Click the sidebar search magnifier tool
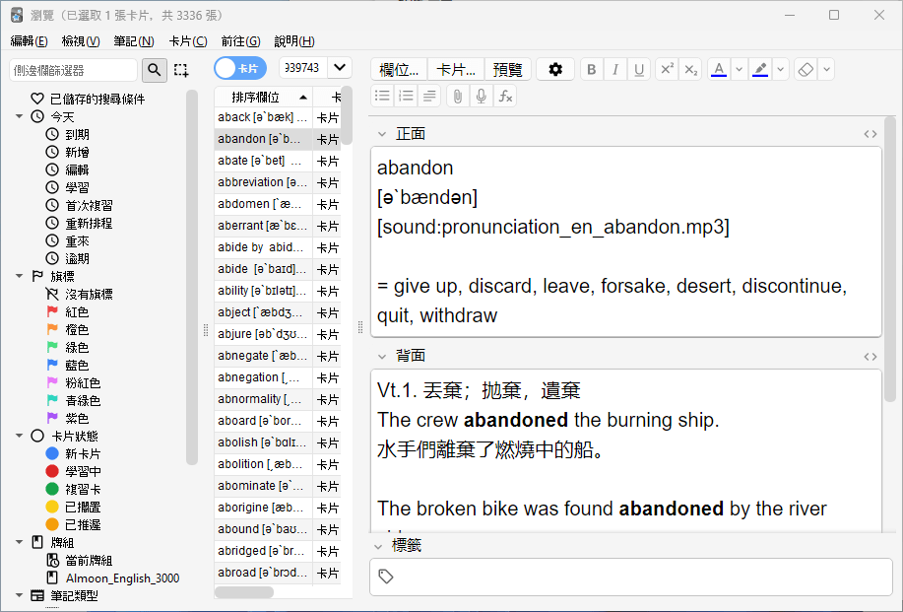Viewport: 903px width, 612px height. click(x=156, y=70)
